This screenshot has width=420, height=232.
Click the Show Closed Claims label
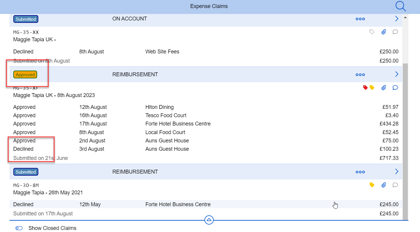[x=52, y=228]
